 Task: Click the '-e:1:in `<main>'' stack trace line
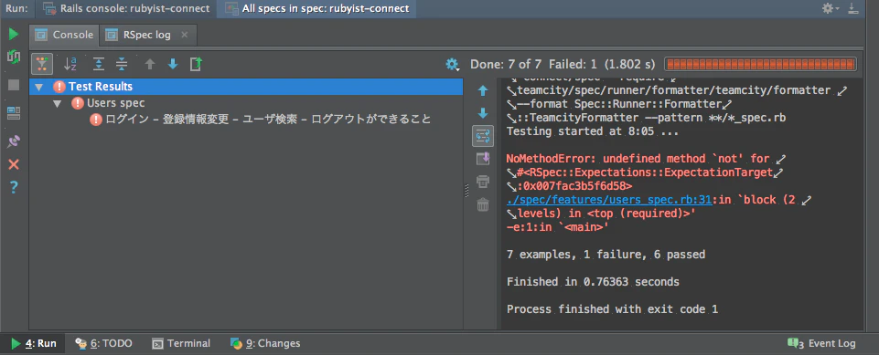point(557,227)
